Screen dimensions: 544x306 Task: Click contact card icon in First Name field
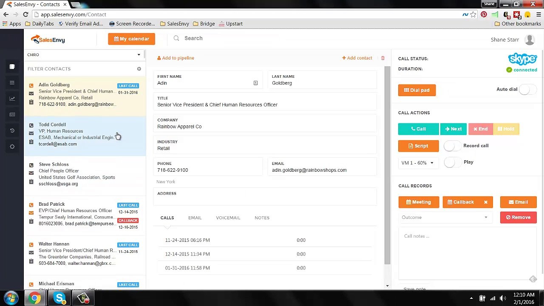255,83
